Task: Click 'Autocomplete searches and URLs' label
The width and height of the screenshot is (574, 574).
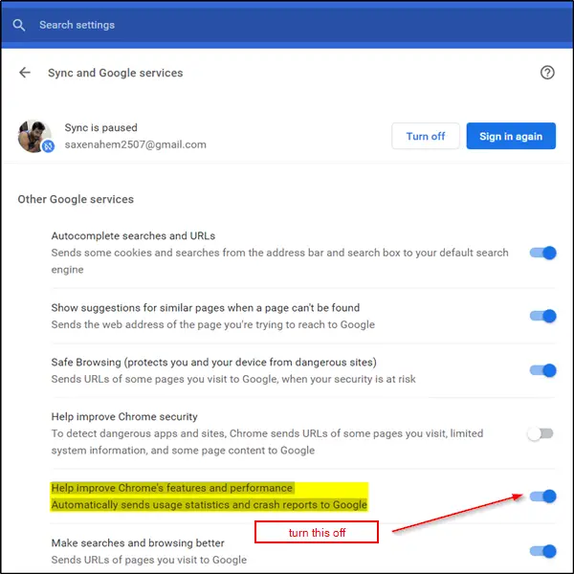Action: point(133,235)
